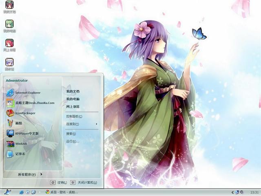Open 我的电脑 desktop icon

[9, 26]
